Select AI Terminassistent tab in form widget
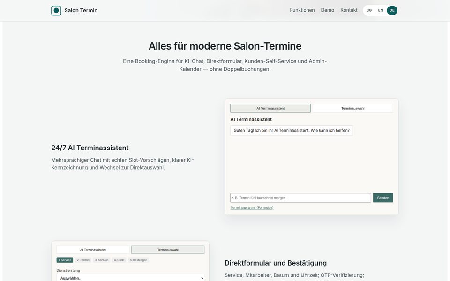450x281 pixels. coord(93,250)
